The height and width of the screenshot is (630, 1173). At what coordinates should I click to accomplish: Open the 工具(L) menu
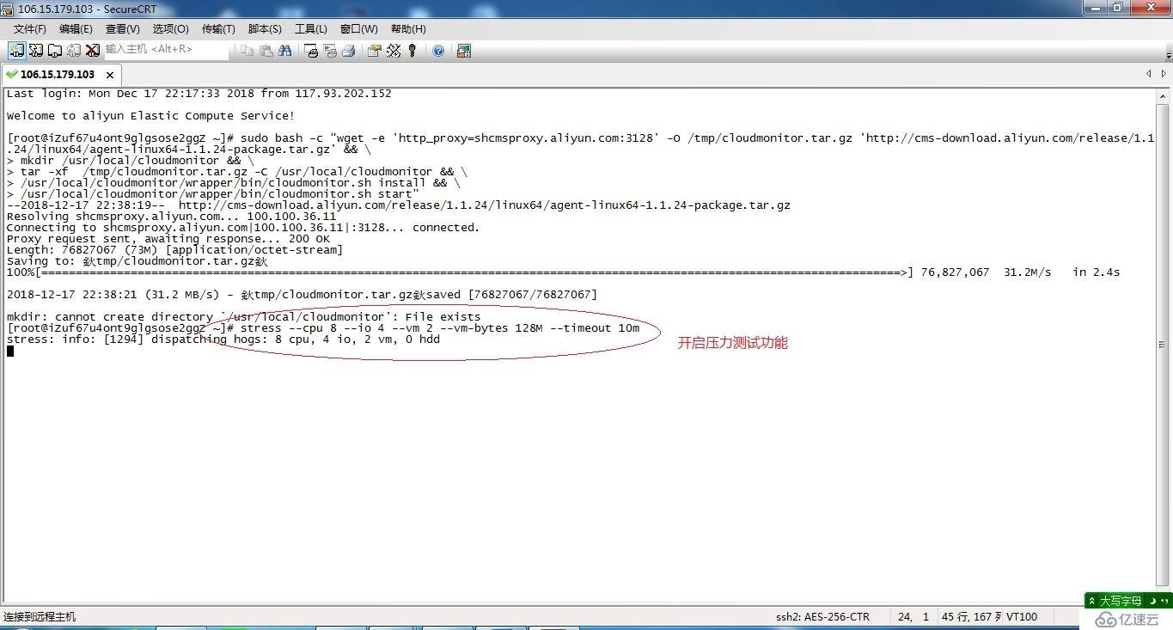click(x=311, y=29)
